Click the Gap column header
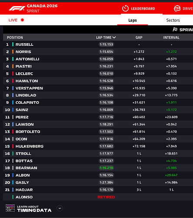This screenshot has width=193, height=218. pyautogui.click(x=139, y=37)
